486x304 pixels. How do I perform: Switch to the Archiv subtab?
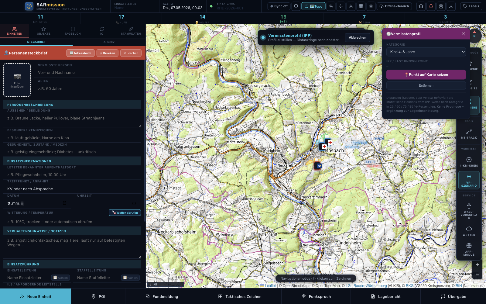[x=109, y=42]
